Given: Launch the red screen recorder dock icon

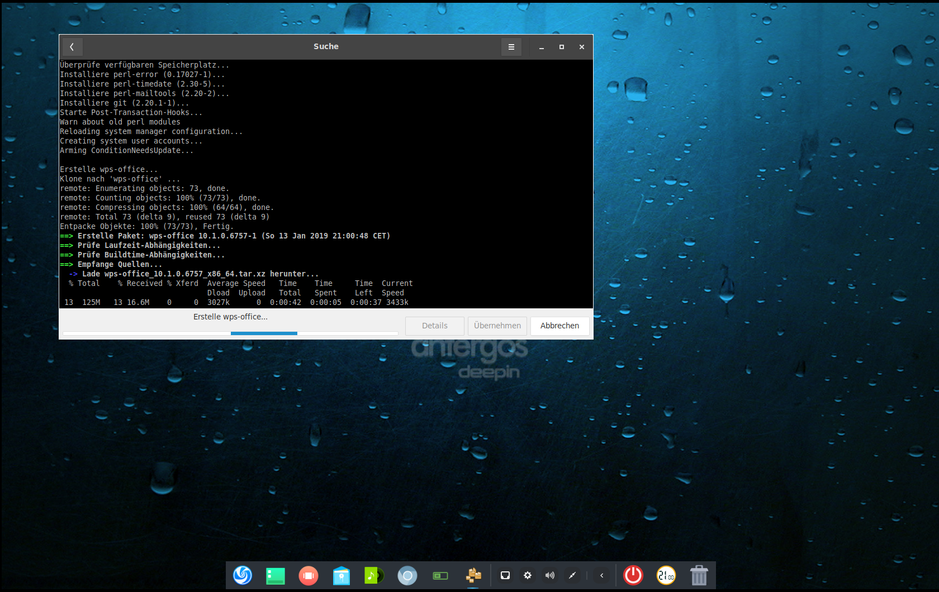Looking at the screenshot, I should pyautogui.click(x=308, y=575).
